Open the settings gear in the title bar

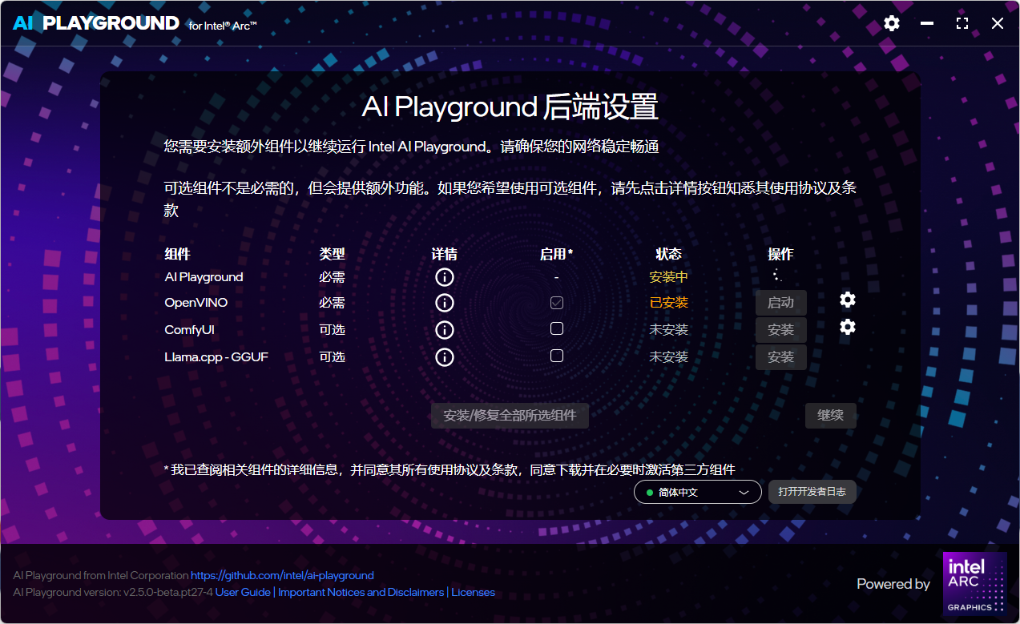coord(892,23)
